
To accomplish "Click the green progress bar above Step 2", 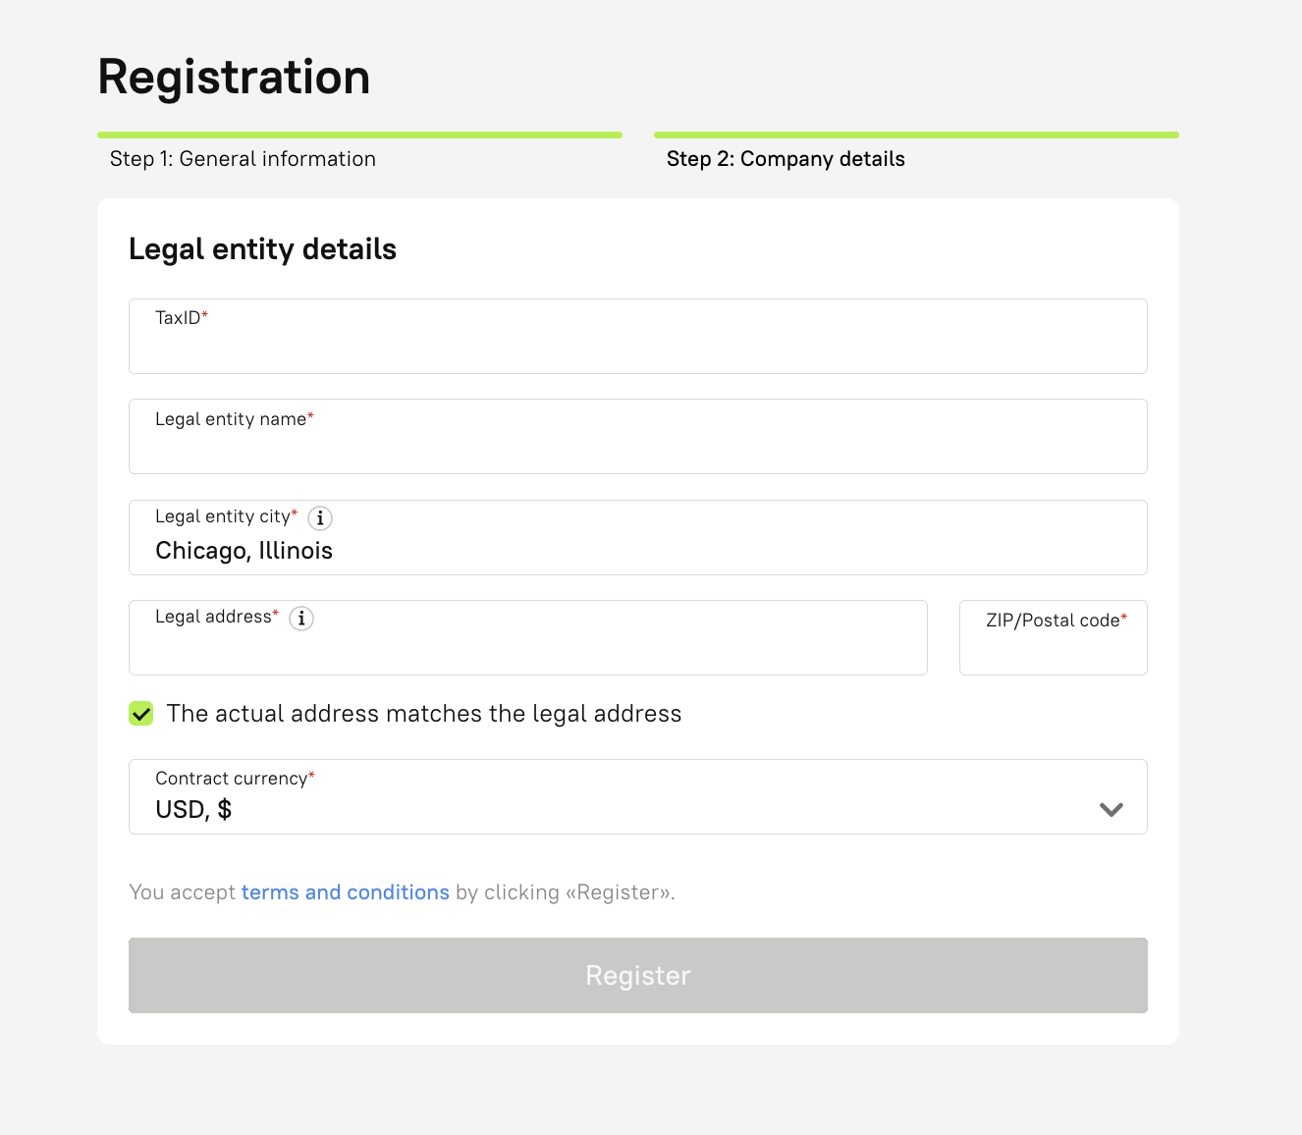I will (x=916, y=135).
